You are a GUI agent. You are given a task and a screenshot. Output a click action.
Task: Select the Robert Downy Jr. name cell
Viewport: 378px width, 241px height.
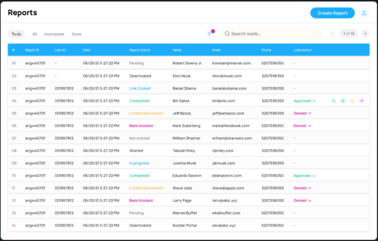[187, 63]
